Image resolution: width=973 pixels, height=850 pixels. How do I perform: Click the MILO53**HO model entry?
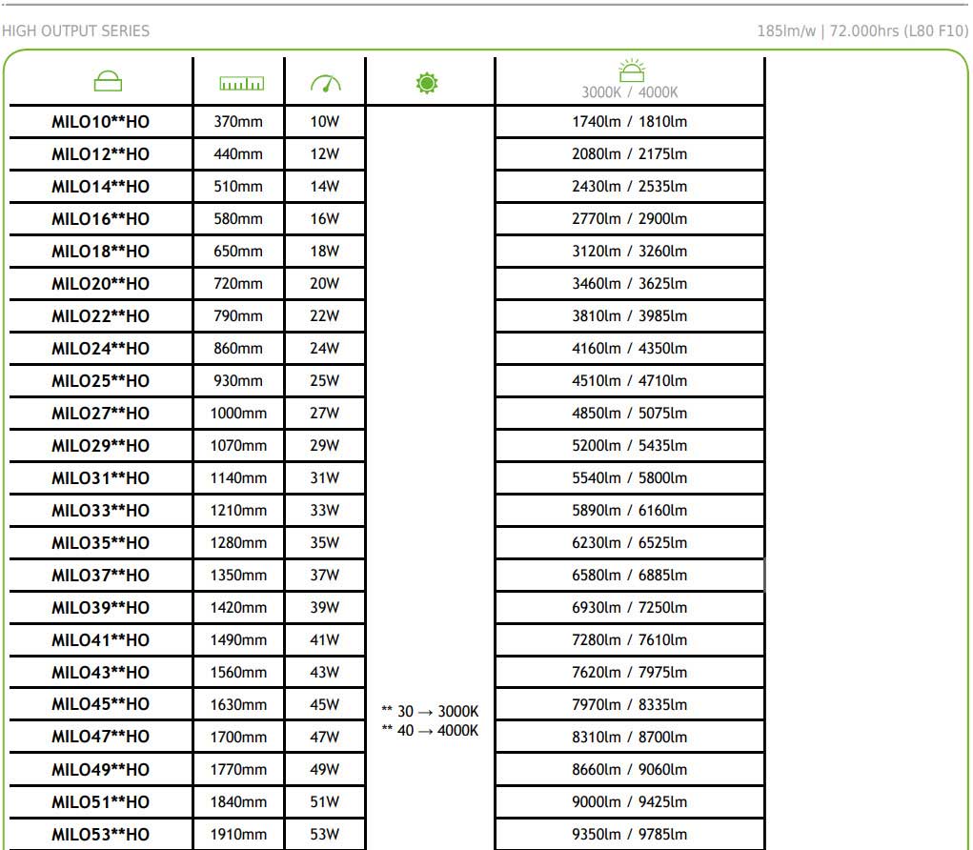100,835
